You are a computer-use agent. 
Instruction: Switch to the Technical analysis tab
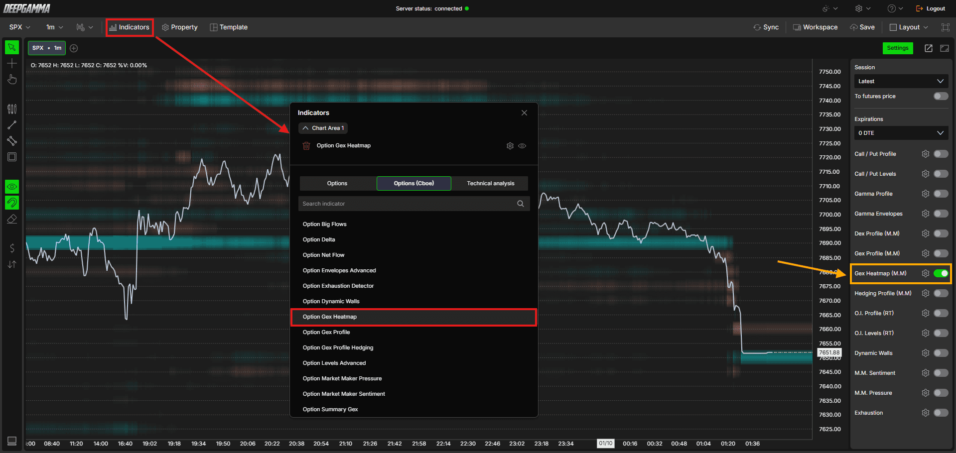491,183
